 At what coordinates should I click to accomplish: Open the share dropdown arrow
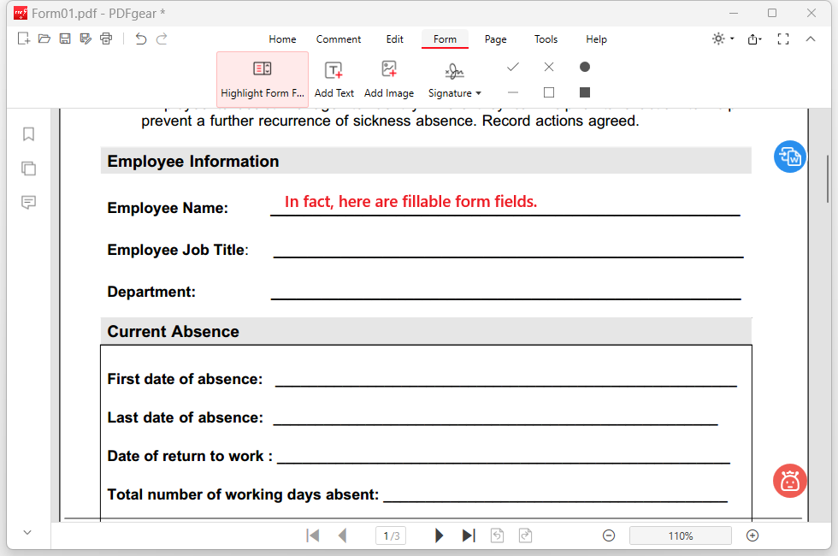pyautogui.click(x=758, y=39)
